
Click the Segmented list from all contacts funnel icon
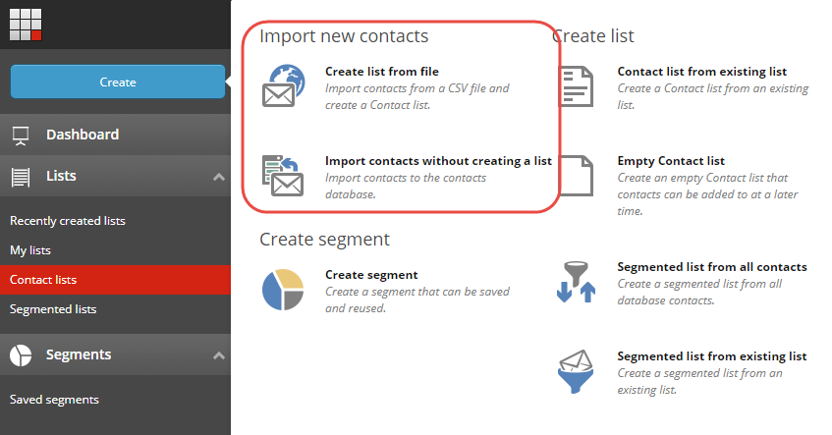coord(577,282)
